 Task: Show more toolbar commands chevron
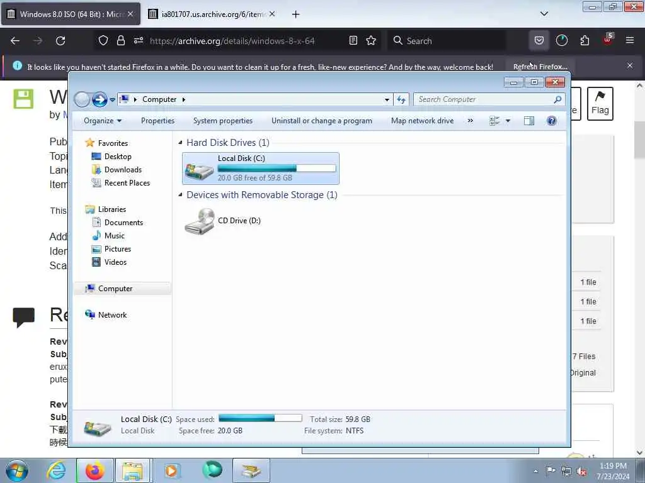coord(470,121)
